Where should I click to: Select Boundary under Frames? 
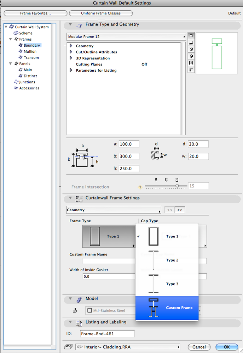click(32, 45)
